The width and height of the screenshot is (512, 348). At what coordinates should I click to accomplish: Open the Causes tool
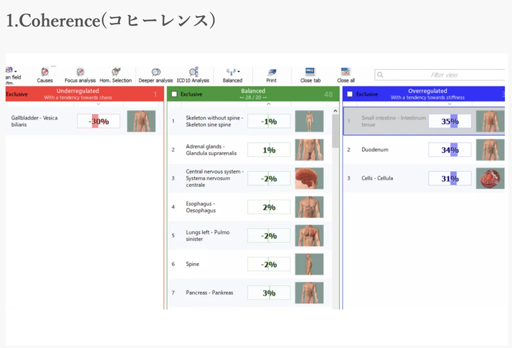click(x=45, y=74)
